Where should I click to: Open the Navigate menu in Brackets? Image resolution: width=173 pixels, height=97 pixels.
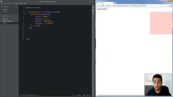click(16, 4)
